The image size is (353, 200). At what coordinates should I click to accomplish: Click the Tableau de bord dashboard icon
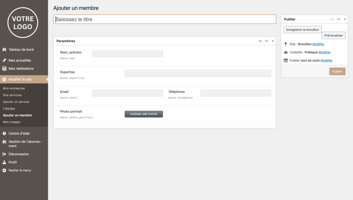[x=4, y=50]
